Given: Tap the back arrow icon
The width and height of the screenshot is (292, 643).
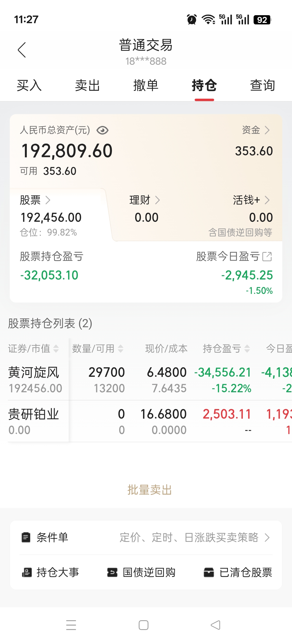Looking at the screenshot, I should [x=22, y=50].
